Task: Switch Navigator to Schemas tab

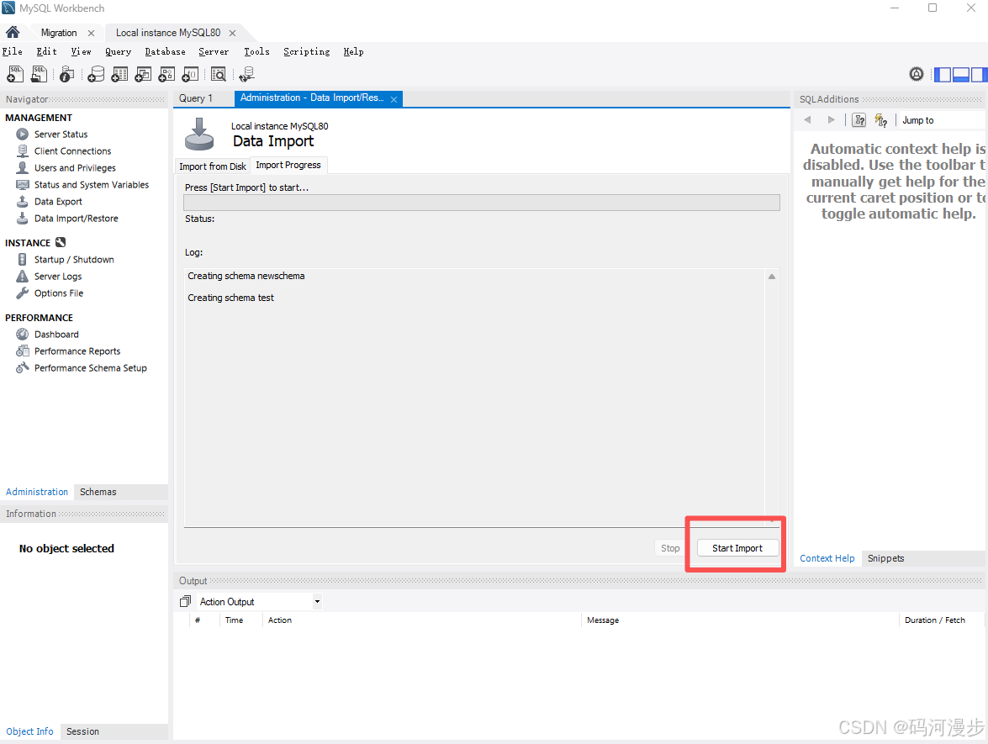Action: point(98,492)
